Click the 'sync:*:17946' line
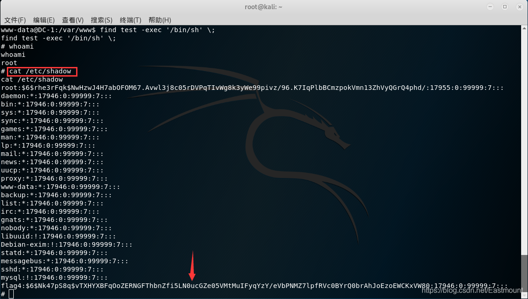This screenshot has height=299, width=528. coord(52,121)
